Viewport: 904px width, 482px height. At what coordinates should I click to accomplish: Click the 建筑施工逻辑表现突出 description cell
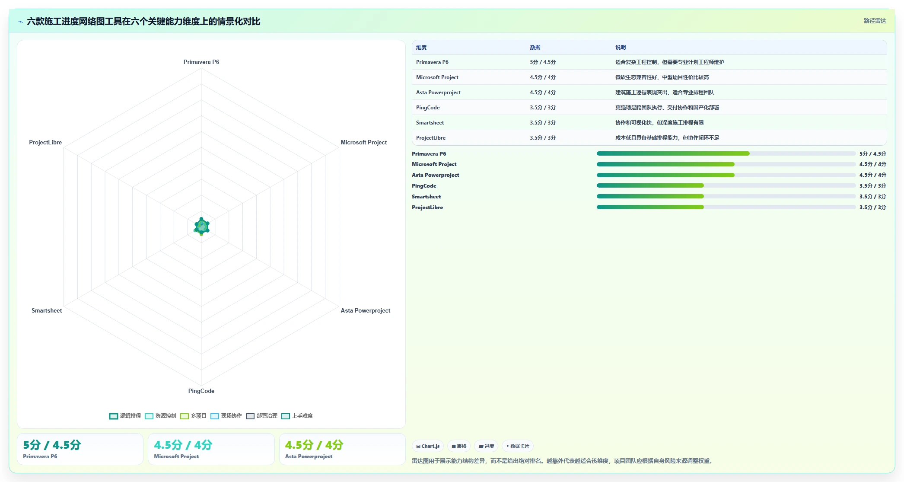pos(665,93)
